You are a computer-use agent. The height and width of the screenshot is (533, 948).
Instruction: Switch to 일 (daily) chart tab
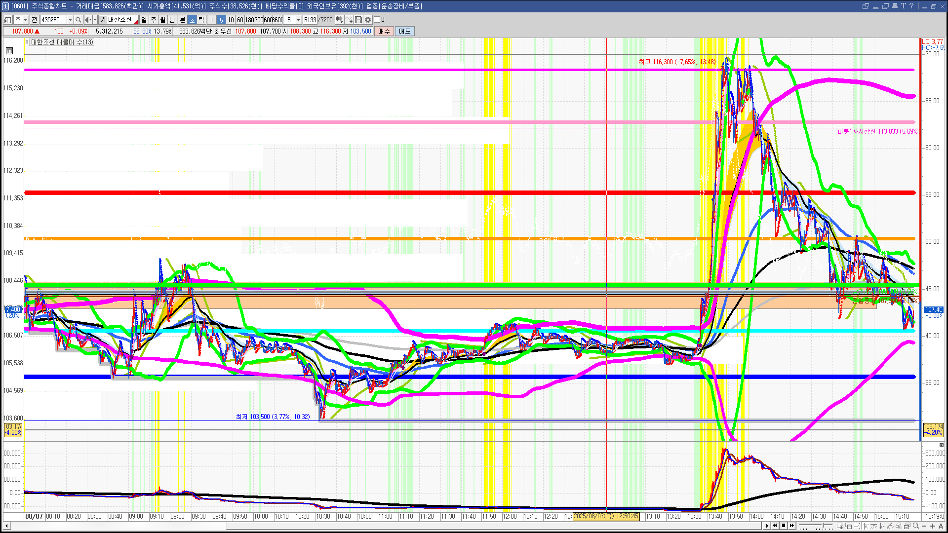[144, 20]
